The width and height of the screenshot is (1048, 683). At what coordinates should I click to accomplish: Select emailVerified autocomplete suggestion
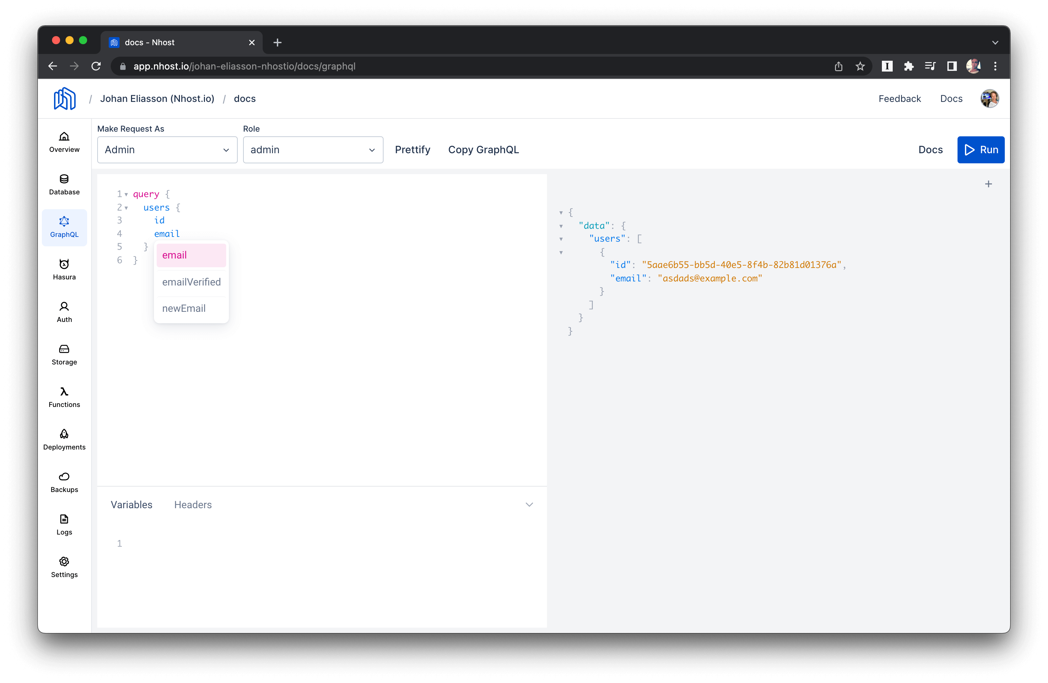pos(191,282)
